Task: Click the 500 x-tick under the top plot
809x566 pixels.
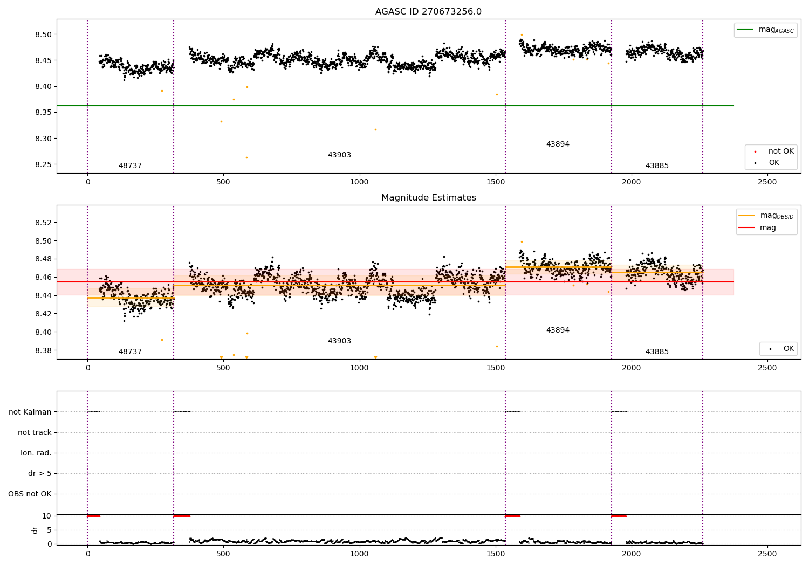Action: pos(223,182)
